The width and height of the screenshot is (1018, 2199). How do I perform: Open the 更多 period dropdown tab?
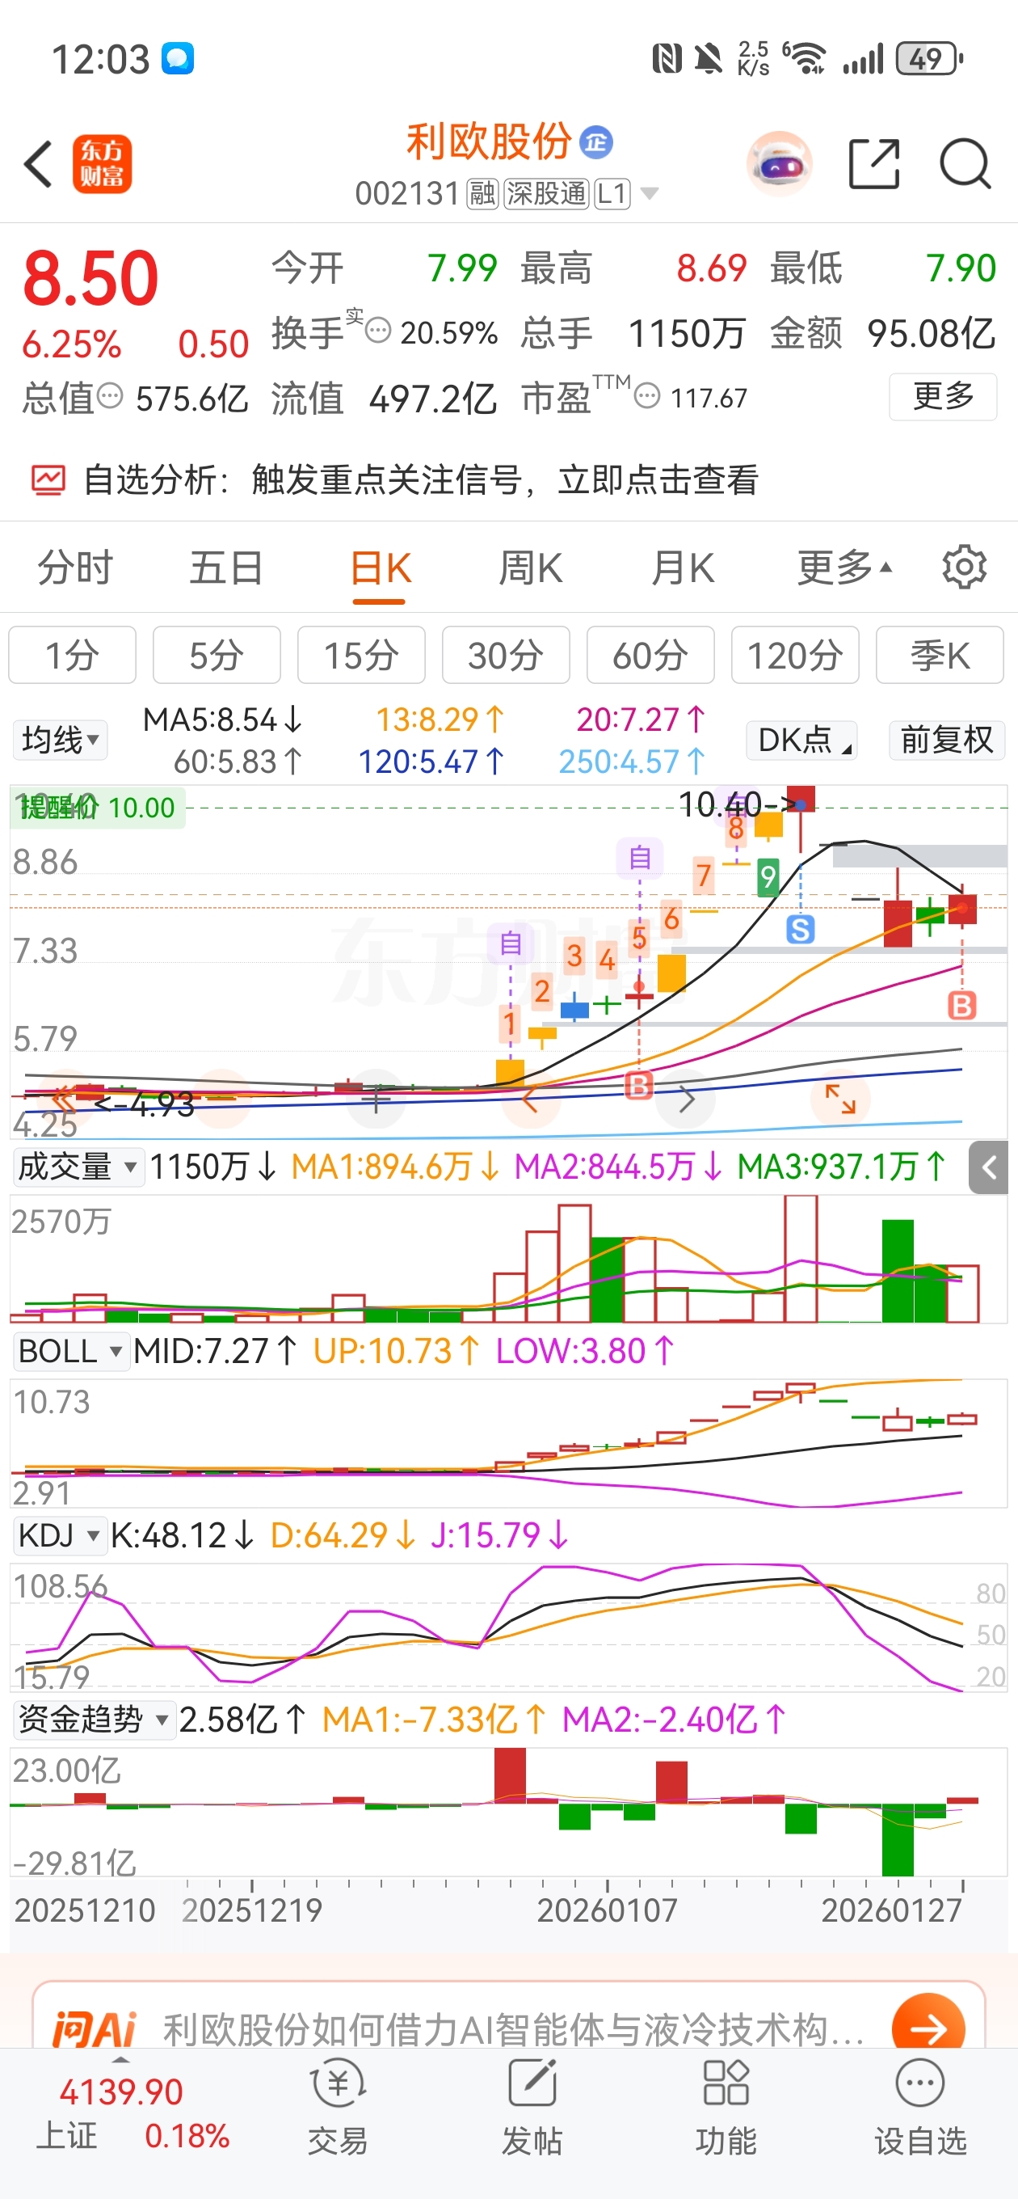(x=845, y=567)
